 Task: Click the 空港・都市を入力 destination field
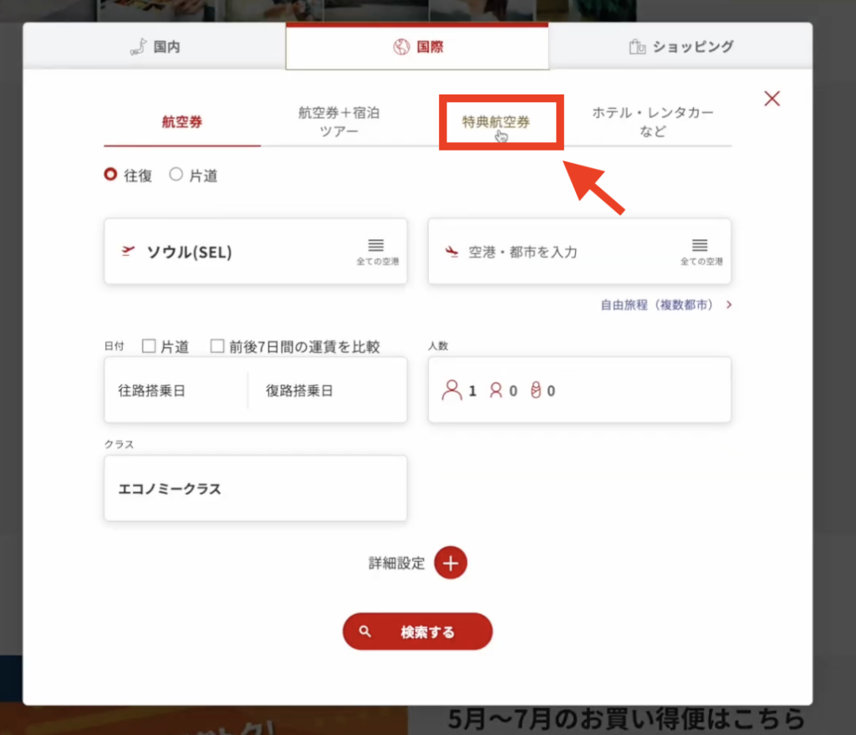pyautogui.click(x=579, y=251)
